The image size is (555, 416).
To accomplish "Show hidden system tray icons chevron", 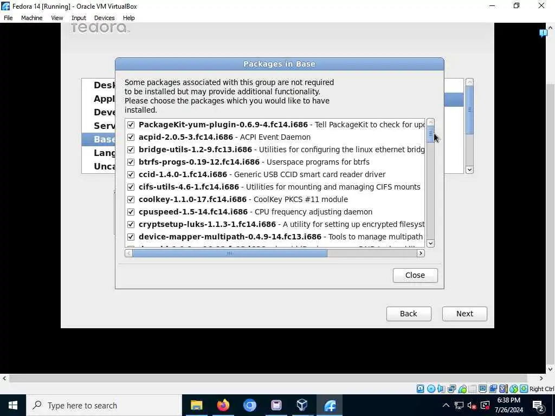I will point(446,405).
